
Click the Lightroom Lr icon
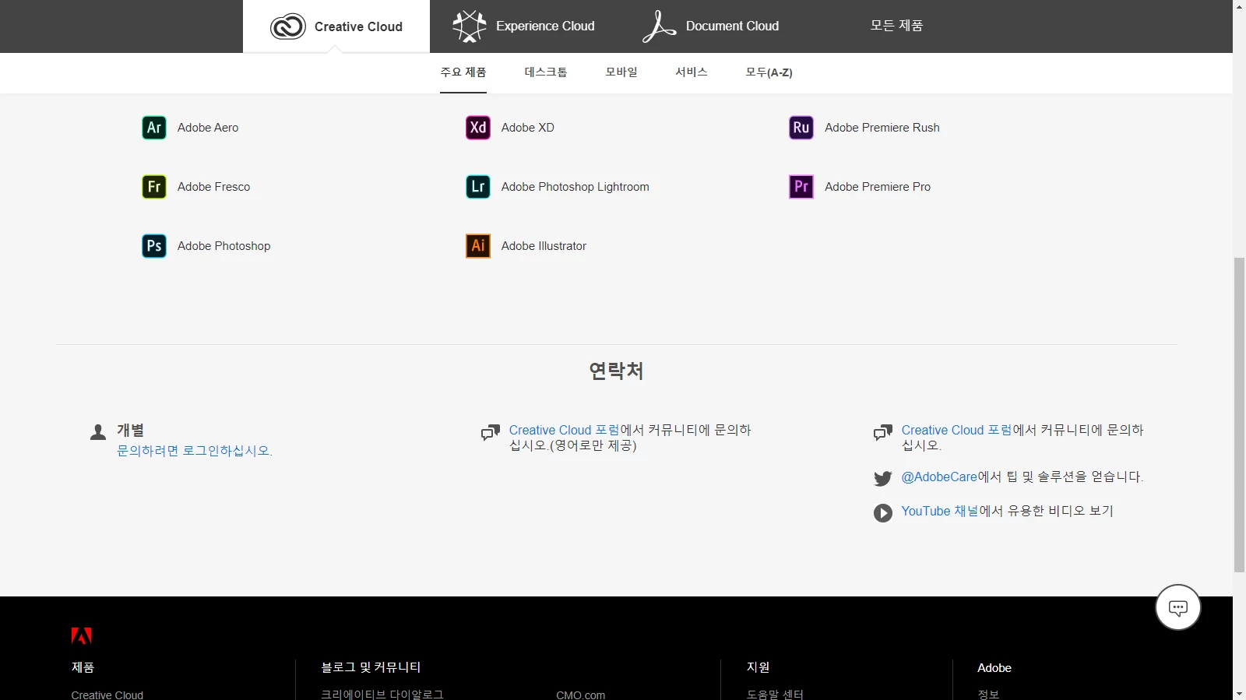coord(478,187)
